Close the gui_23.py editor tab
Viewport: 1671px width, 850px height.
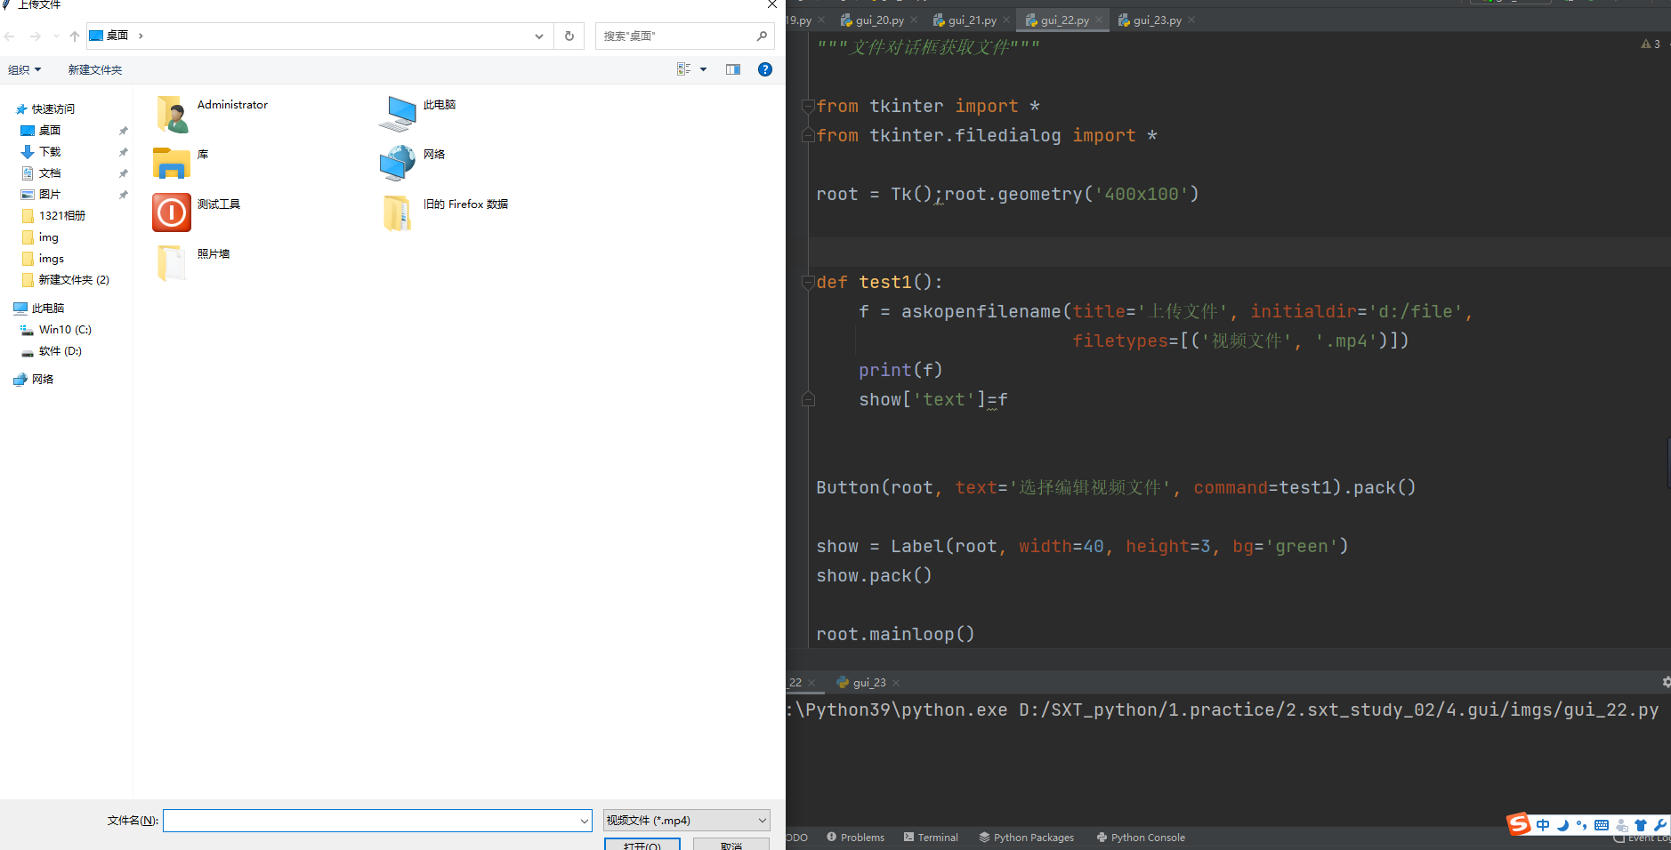click(x=1191, y=20)
